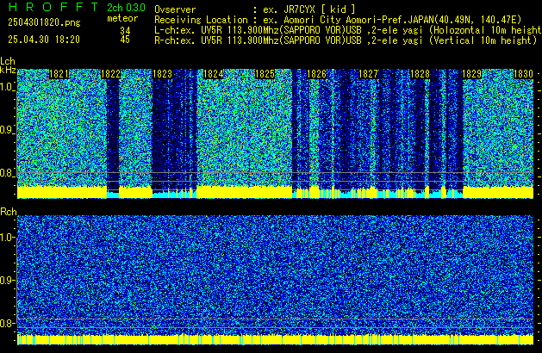Click the date 25.04.30 18:20
Image resolution: width=542 pixels, height=353 pixels.
[44, 40]
